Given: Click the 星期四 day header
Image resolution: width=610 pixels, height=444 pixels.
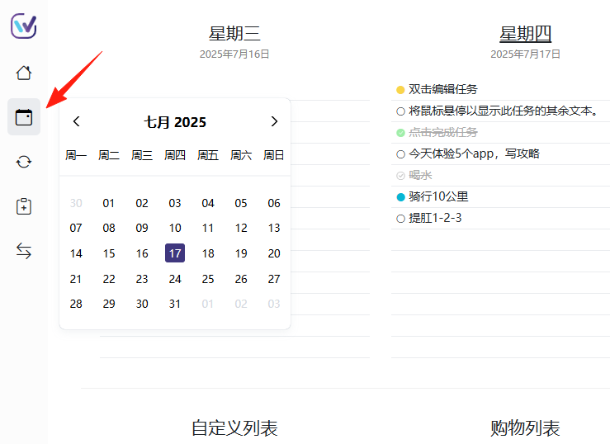Looking at the screenshot, I should [x=525, y=34].
